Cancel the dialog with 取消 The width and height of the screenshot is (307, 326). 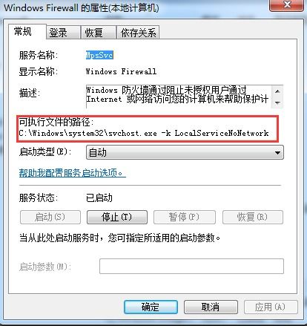(211, 307)
